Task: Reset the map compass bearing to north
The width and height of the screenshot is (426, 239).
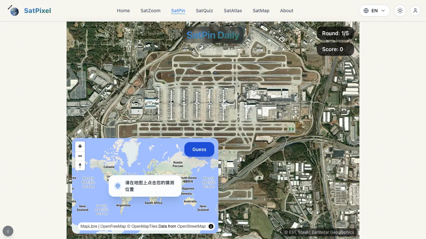Action: point(80,165)
